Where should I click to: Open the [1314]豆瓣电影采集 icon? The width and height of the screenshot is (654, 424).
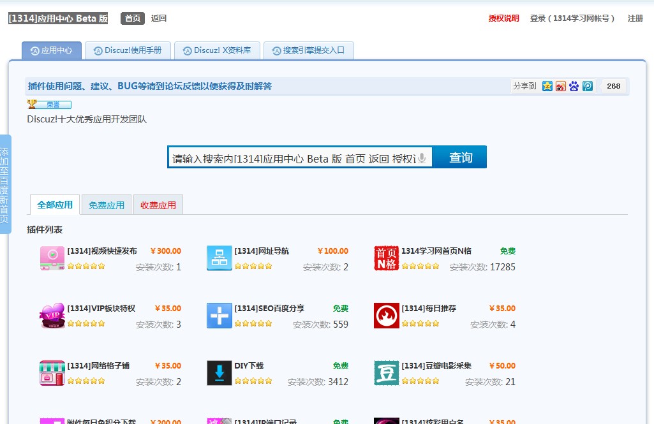click(x=386, y=373)
